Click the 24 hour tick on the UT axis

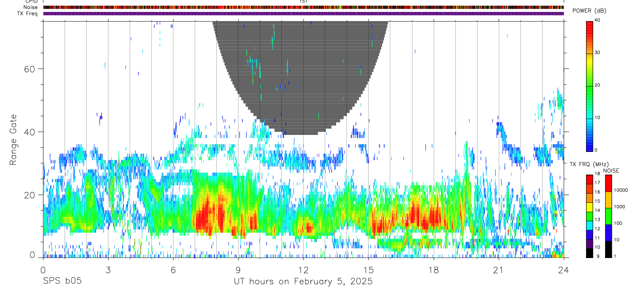[x=564, y=269]
